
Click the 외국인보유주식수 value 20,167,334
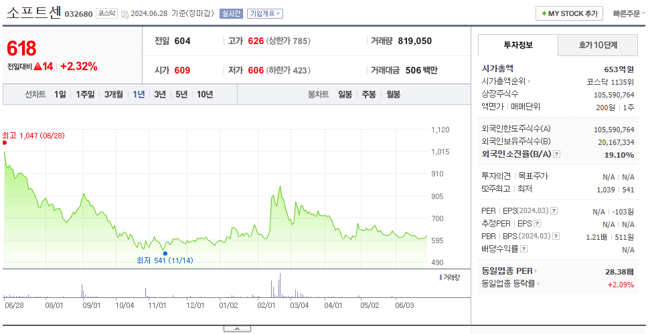(x=615, y=143)
